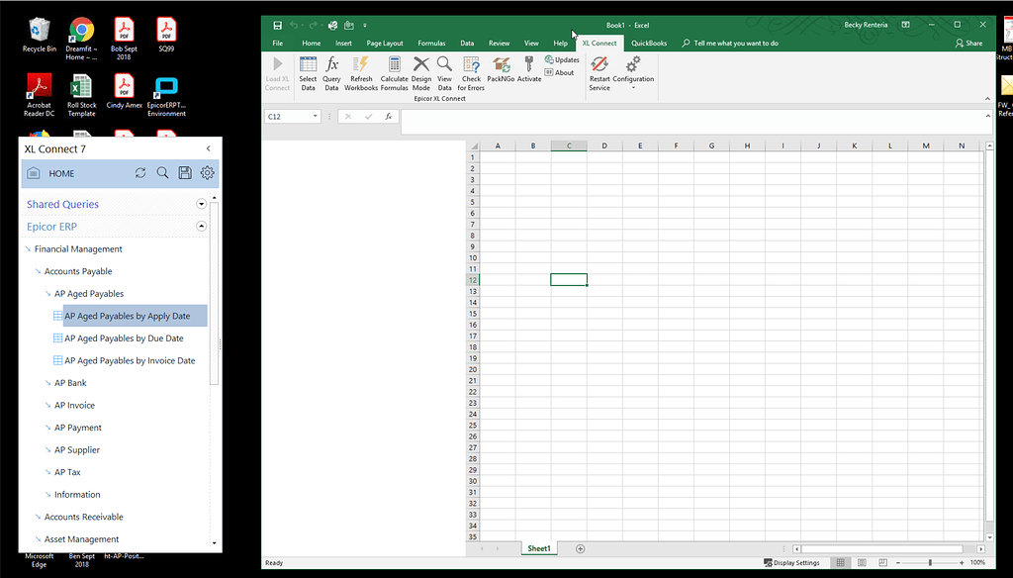The width and height of the screenshot is (1013, 578).
Task: Open the search icon in XL Connect panel
Action: (162, 172)
